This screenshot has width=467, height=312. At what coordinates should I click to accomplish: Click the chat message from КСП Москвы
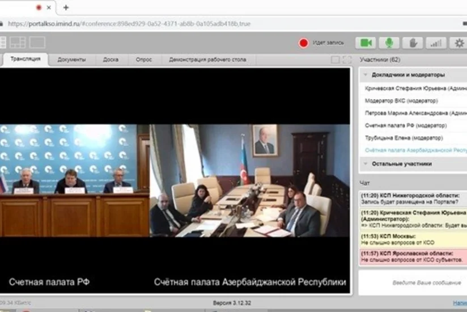[x=413, y=239]
